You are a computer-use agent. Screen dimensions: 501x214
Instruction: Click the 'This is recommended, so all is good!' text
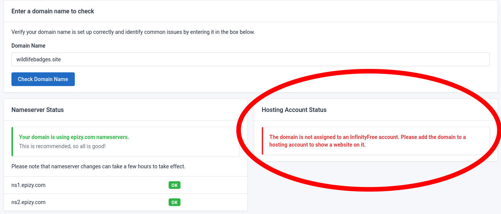tap(62, 146)
